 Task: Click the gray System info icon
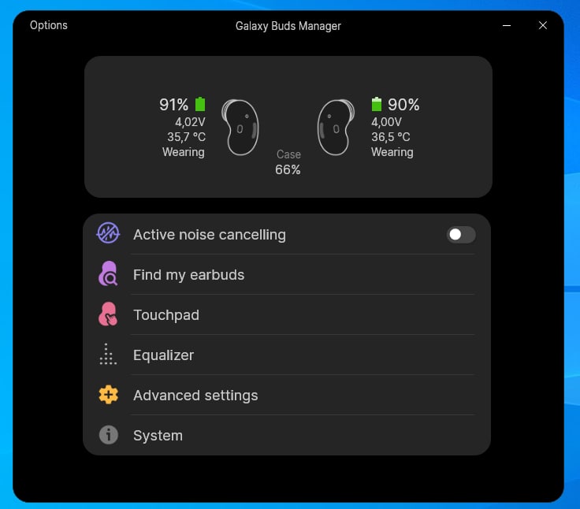[x=109, y=435]
